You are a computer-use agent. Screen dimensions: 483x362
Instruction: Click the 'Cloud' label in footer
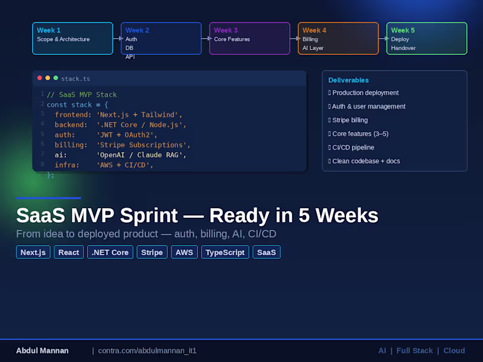click(454, 351)
